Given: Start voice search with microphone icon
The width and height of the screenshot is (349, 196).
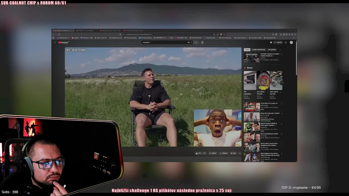Looking at the screenshot, I should [202, 42].
